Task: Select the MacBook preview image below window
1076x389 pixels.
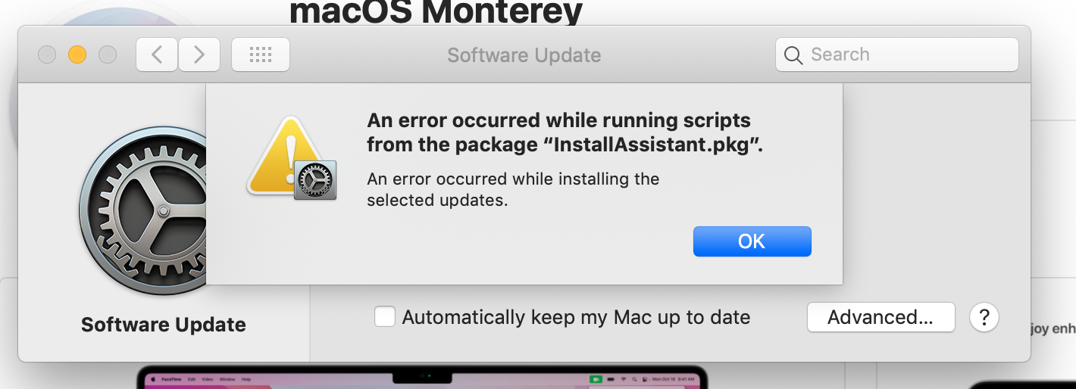Action: (x=421, y=378)
